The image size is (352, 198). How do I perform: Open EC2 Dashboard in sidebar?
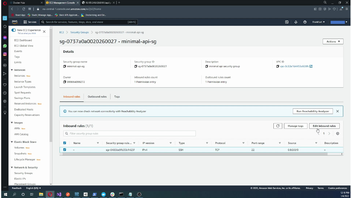click(23, 40)
